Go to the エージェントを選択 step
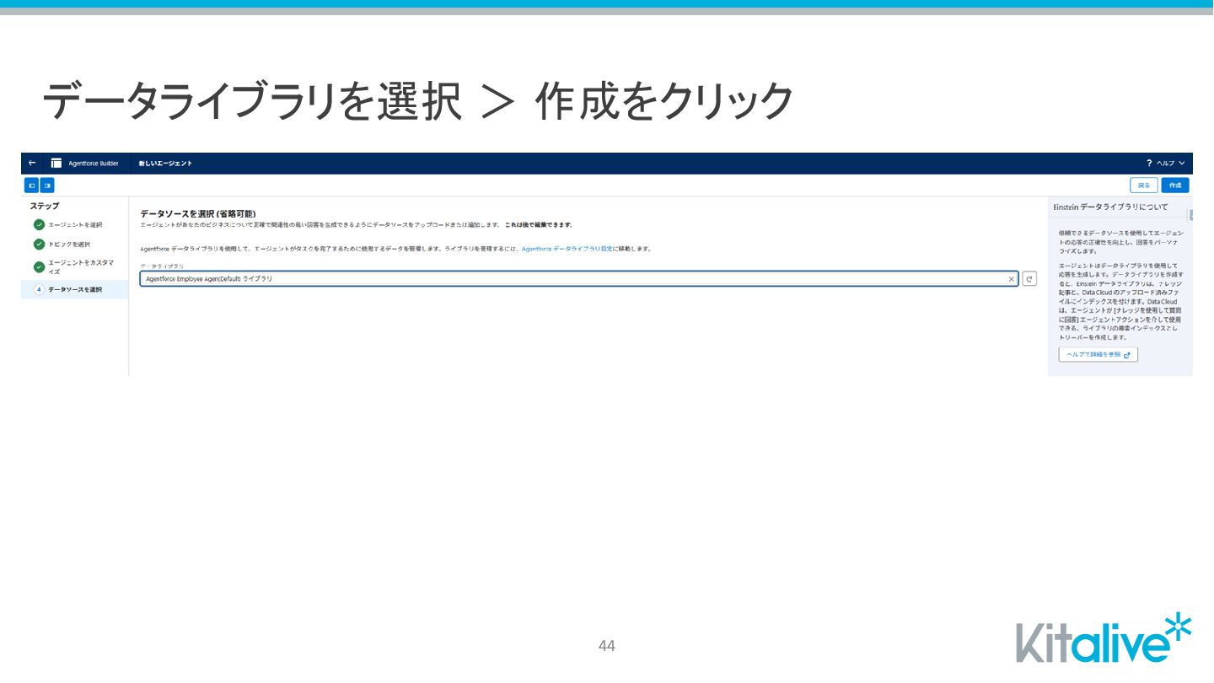Screen dimensions: 1214x683 (x=75, y=224)
